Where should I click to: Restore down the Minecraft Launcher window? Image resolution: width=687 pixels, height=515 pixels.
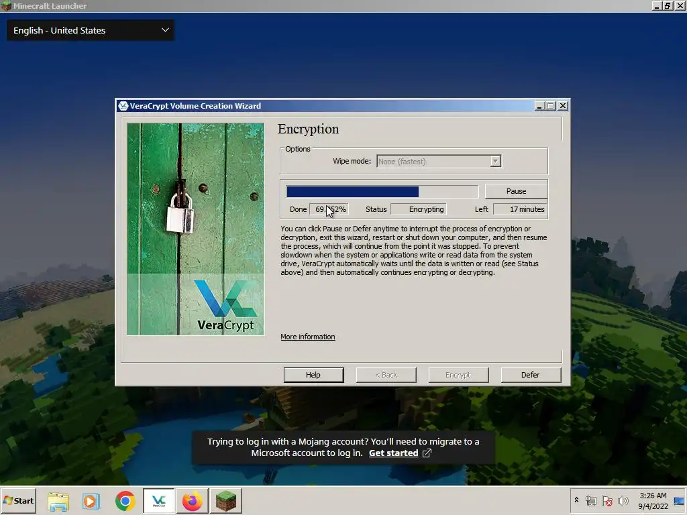[668, 5]
